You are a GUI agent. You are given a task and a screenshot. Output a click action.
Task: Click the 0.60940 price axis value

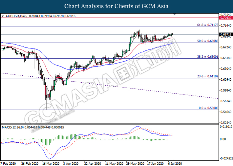pos(226,80)
